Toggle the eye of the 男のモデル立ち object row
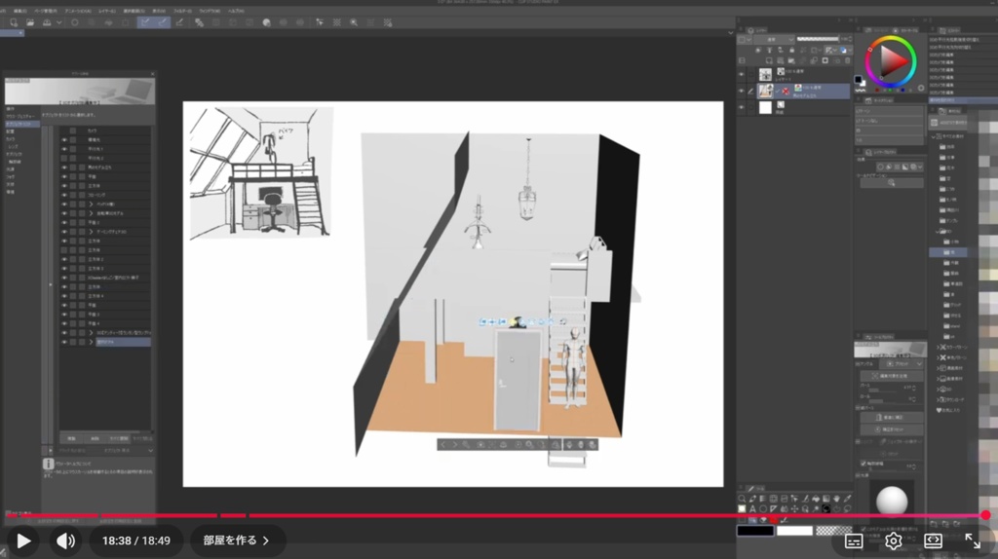The image size is (998, 559). tap(63, 168)
